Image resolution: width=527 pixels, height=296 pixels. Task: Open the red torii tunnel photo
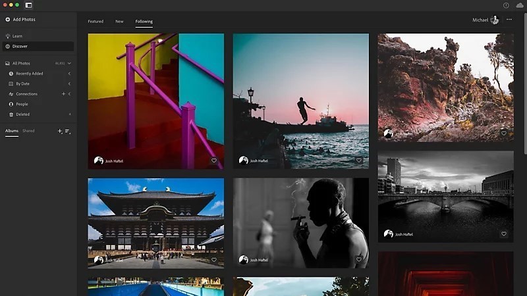click(446, 274)
